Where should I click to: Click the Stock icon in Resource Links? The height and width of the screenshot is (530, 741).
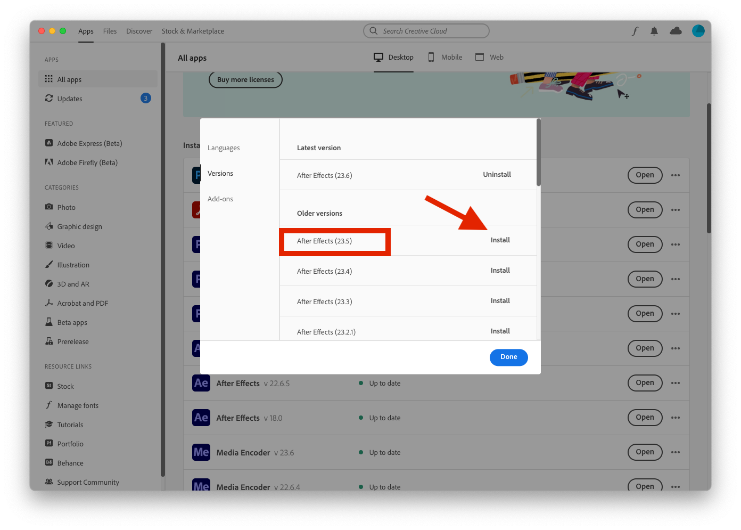coord(49,386)
